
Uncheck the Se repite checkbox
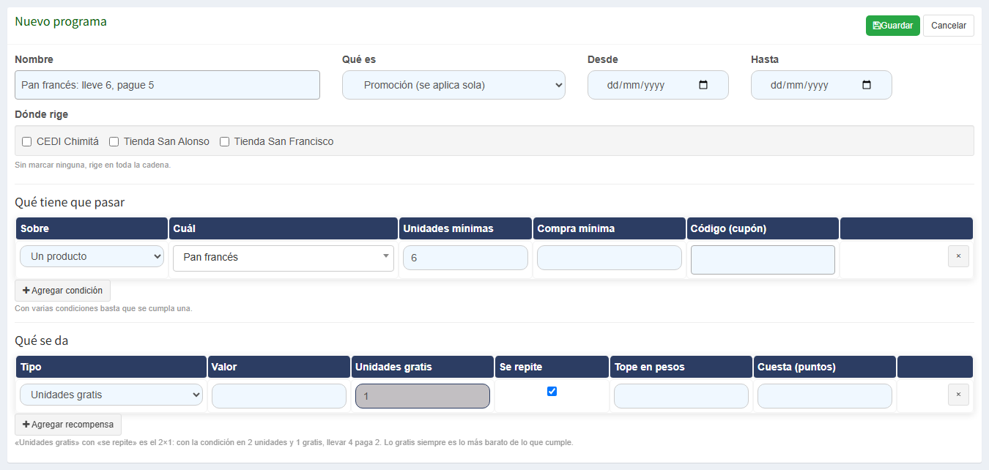click(552, 392)
